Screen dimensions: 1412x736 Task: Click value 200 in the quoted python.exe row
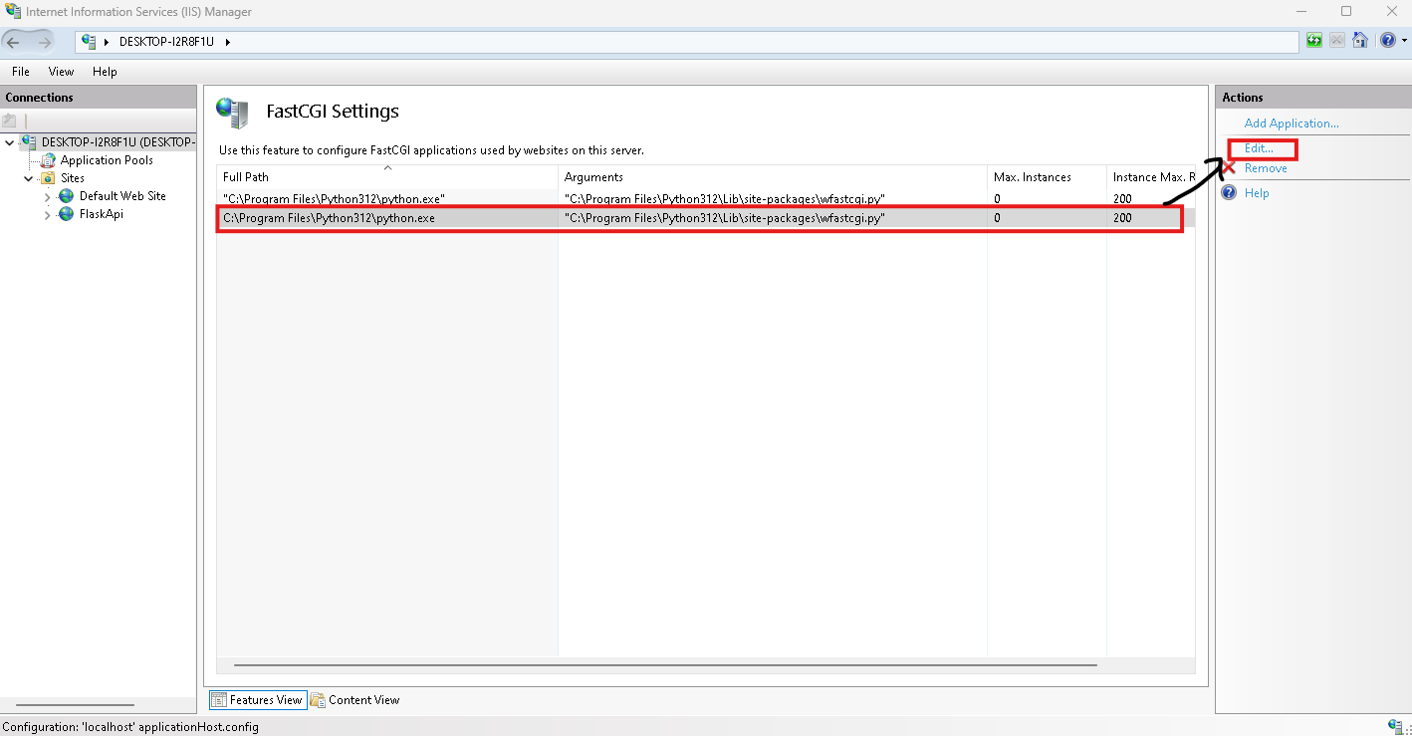pyautogui.click(x=1122, y=199)
